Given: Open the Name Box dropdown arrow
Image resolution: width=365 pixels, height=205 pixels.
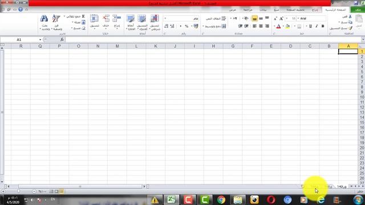Looking at the screenshot, I should [x=40, y=40].
